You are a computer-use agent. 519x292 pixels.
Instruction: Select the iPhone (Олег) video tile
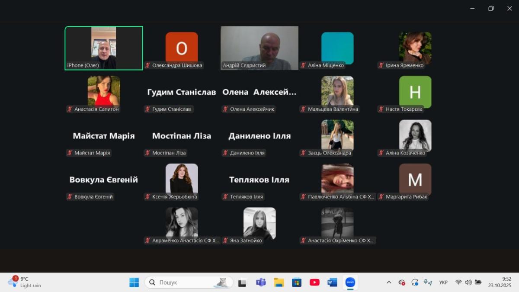pyautogui.click(x=104, y=48)
